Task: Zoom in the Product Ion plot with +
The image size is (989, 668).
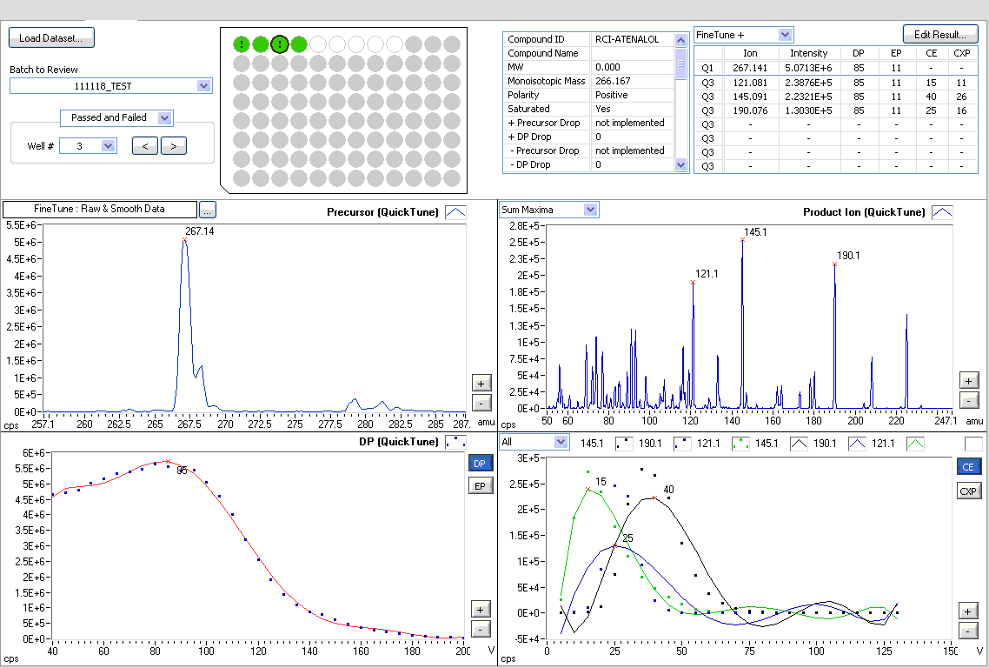Action: (969, 381)
